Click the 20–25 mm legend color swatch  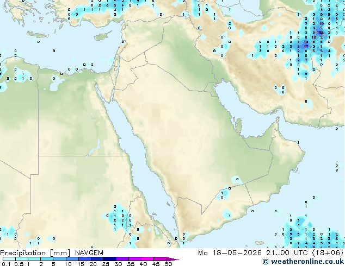pos(97,259)
